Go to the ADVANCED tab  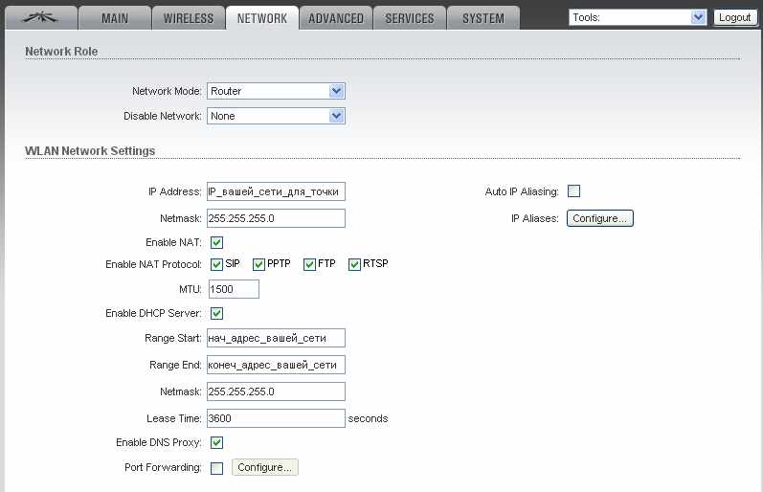coord(335,18)
